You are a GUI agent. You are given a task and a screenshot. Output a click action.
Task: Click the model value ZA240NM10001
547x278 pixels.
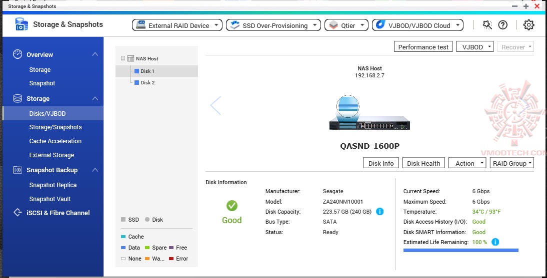(x=343, y=201)
